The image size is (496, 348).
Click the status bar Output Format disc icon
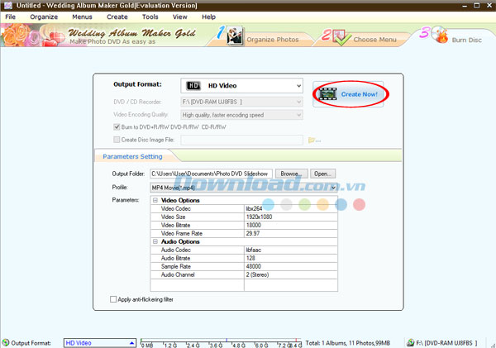6,342
